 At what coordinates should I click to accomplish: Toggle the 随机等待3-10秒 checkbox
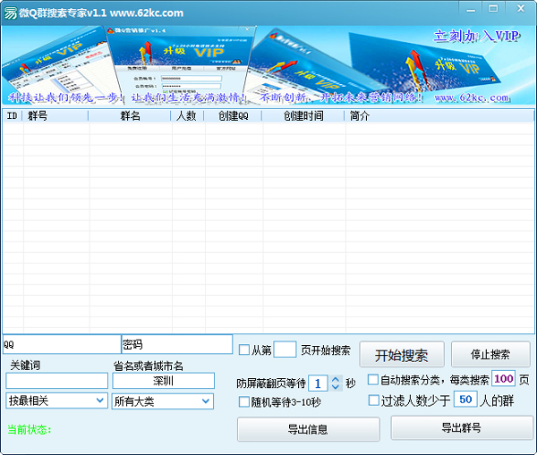tap(244, 402)
